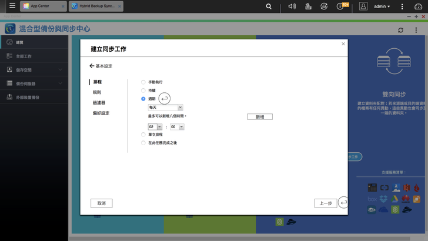Open the hour 02 dropdown
428x241 pixels.
click(155, 126)
